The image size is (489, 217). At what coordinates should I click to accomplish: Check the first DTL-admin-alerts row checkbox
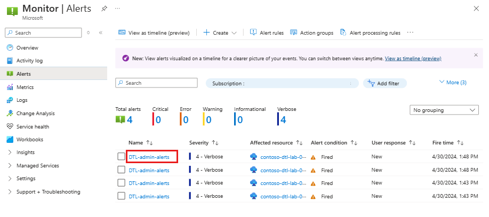click(121, 157)
